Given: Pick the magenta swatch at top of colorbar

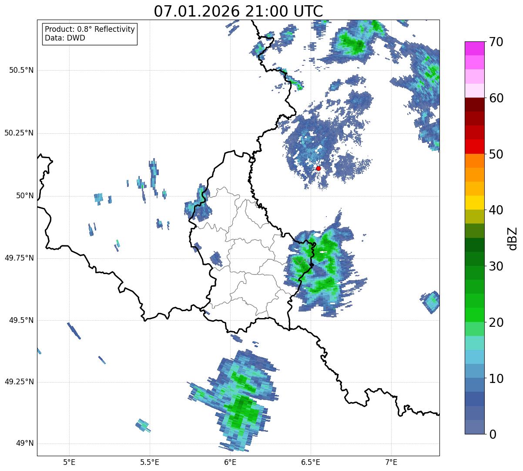Looking at the screenshot, I should (x=474, y=48).
